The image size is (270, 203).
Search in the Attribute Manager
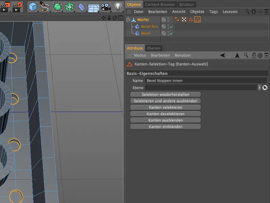pyautogui.click(x=246, y=55)
